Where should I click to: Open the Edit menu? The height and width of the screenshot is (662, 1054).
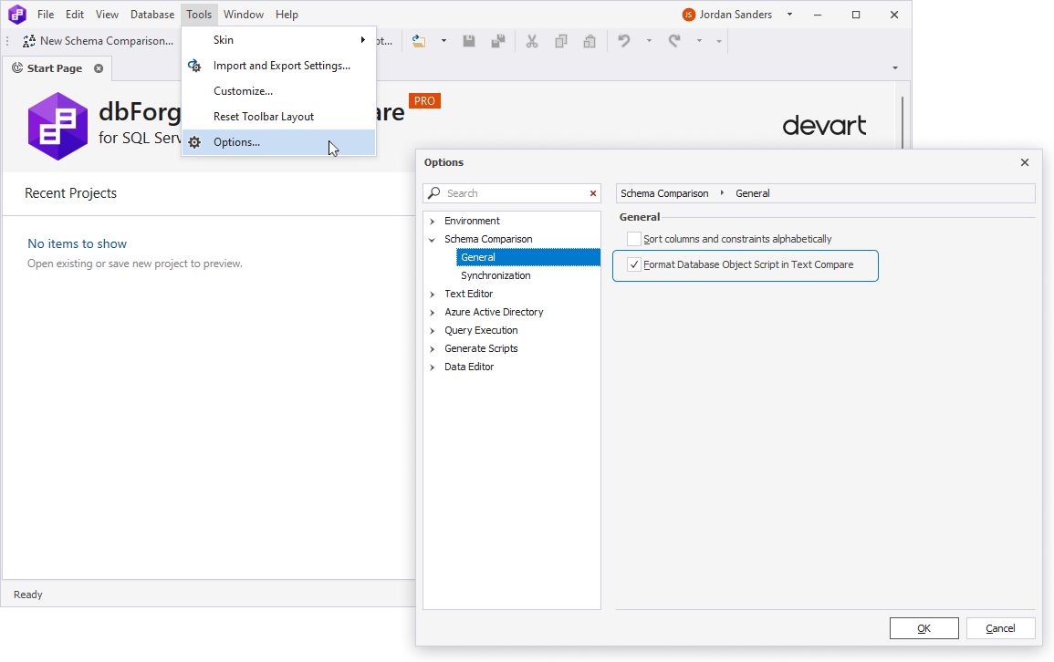pyautogui.click(x=75, y=14)
